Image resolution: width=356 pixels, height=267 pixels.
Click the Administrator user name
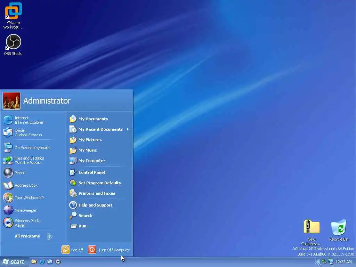pyautogui.click(x=47, y=101)
